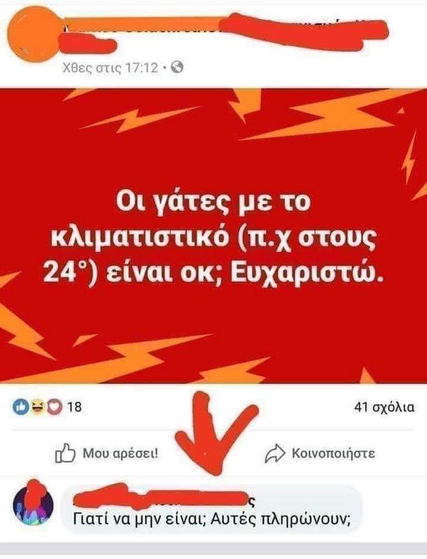Open the laughing emoji reaction icon
Screen dimensions: 427x559
coord(38,407)
